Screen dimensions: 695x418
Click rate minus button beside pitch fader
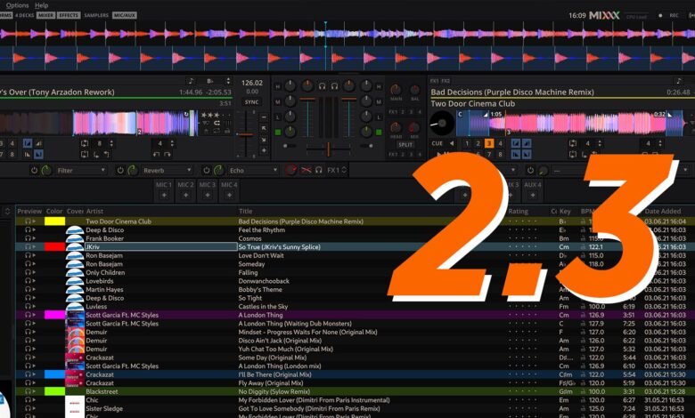(264, 117)
